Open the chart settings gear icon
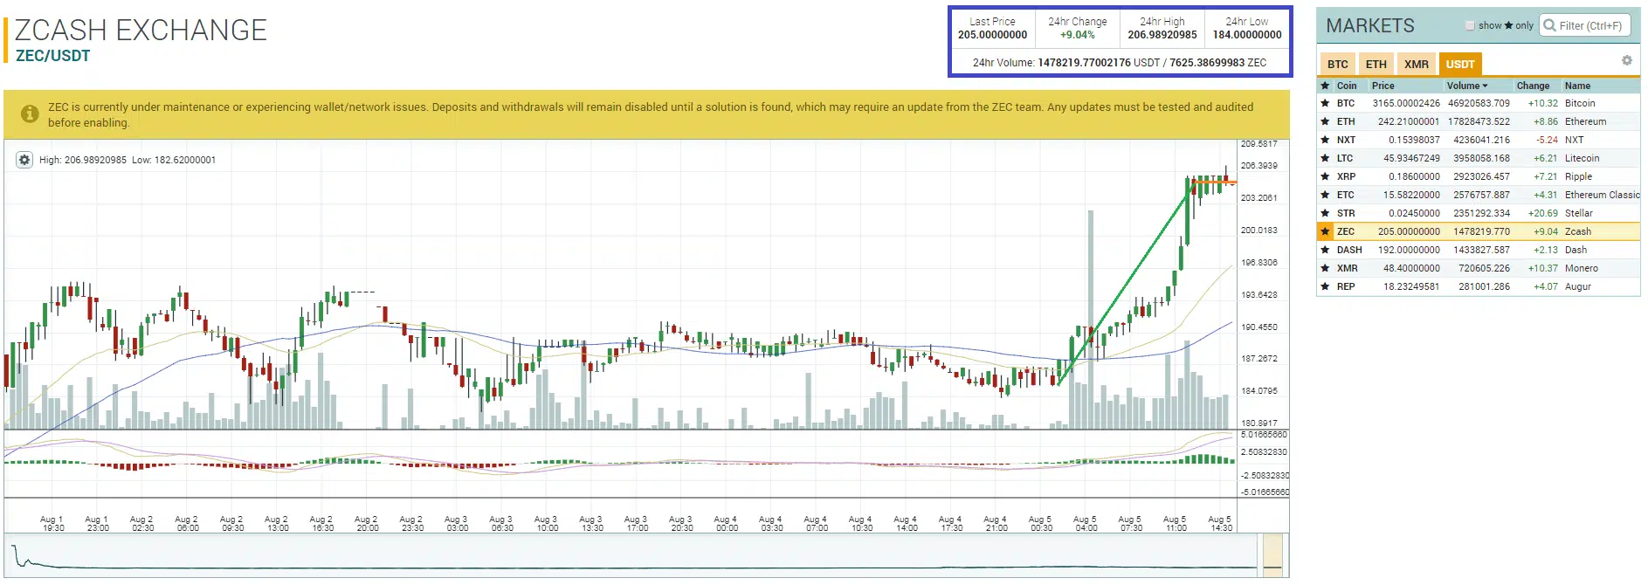1648x585 pixels. [24, 160]
